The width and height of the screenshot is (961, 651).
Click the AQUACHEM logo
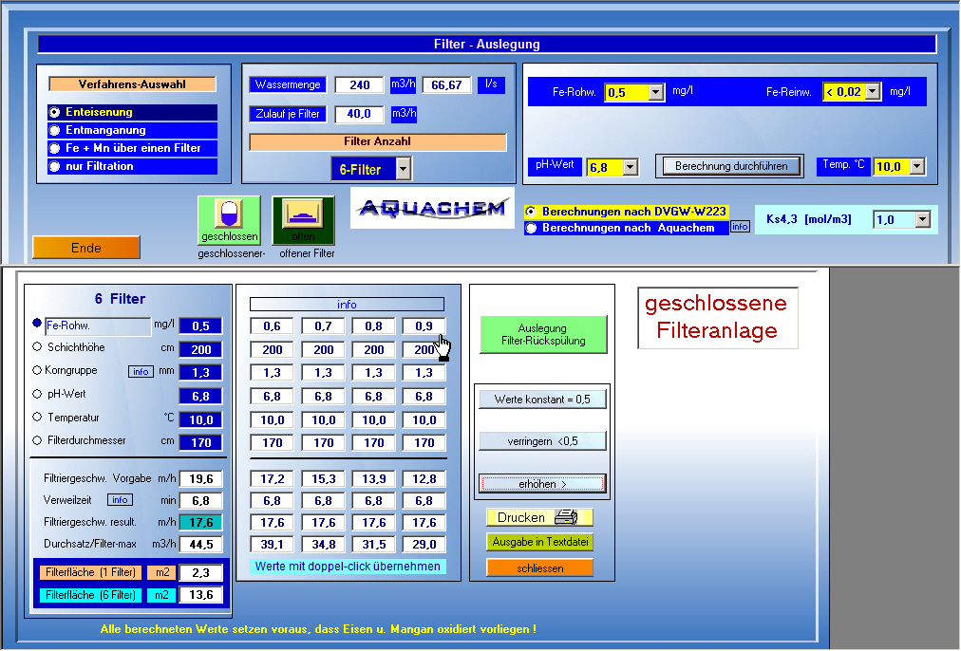432,207
